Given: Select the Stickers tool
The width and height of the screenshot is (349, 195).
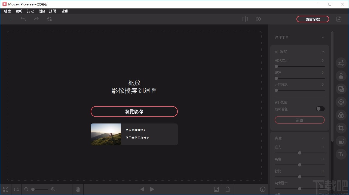Looking at the screenshot, I should tap(341, 102).
